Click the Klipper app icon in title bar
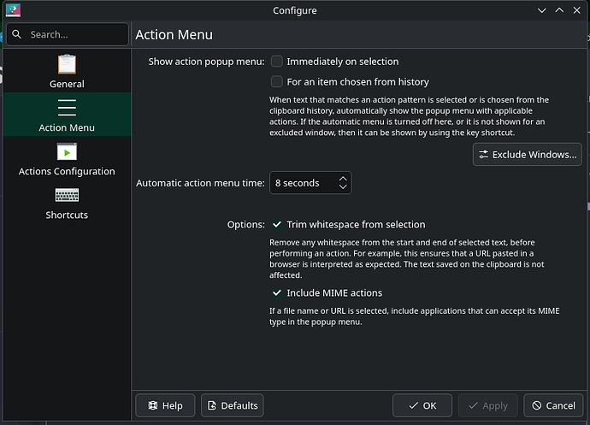590x425 pixels. point(11,10)
